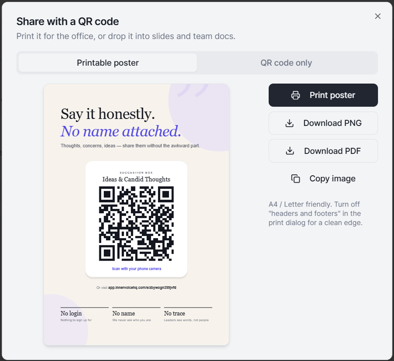The width and height of the screenshot is (394, 361).
Task: Click 'Leaders see words, not people' caption
Action: pos(186,320)
